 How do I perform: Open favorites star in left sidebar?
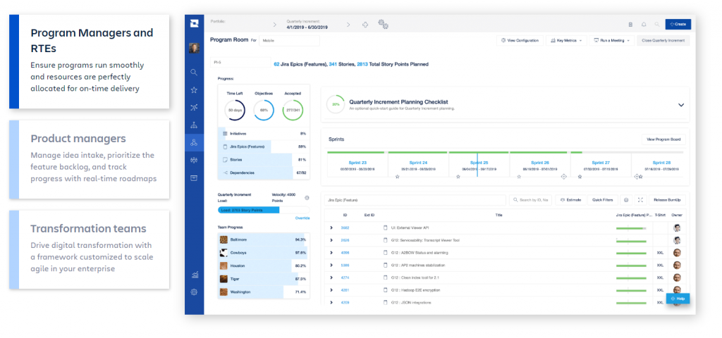(x=194, y=89)
